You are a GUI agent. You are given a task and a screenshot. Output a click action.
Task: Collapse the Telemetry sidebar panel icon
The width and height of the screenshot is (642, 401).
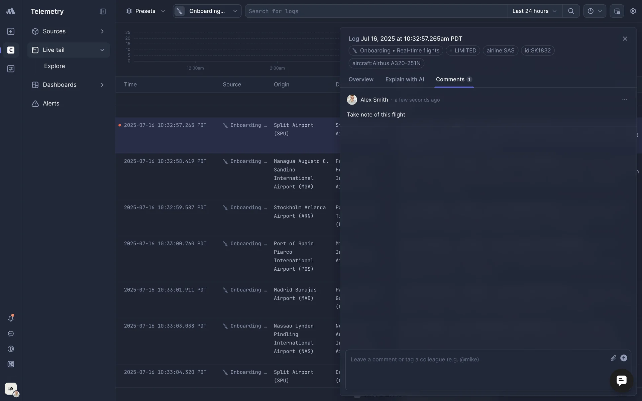click(103, 11)
